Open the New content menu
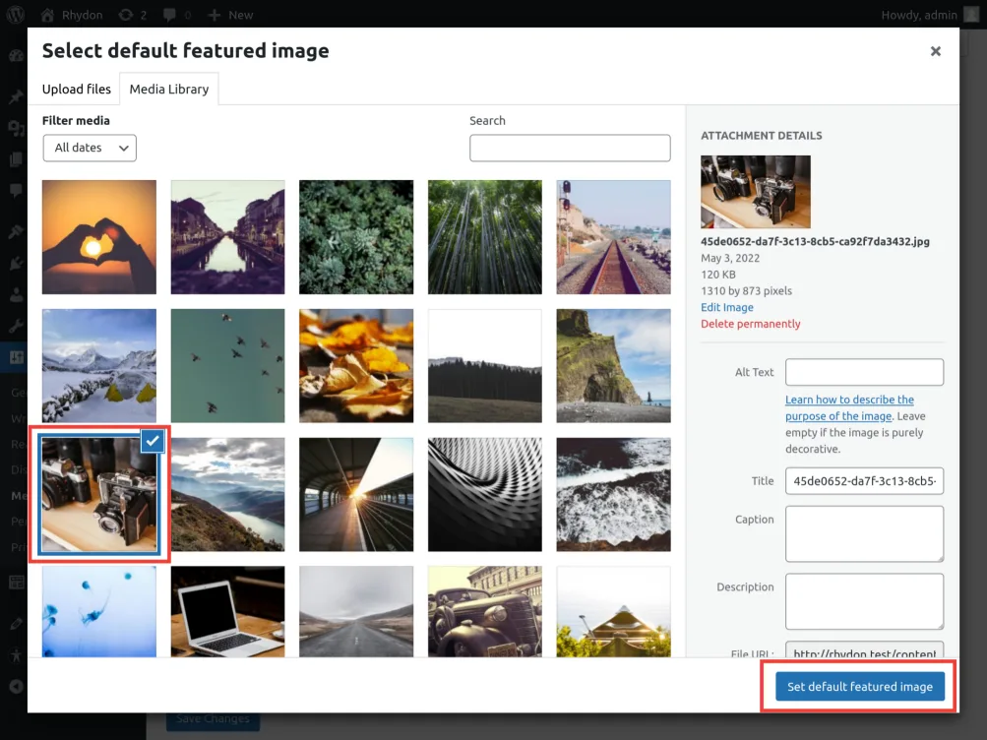This screenshot has width=987, height=740. [230, 15]
